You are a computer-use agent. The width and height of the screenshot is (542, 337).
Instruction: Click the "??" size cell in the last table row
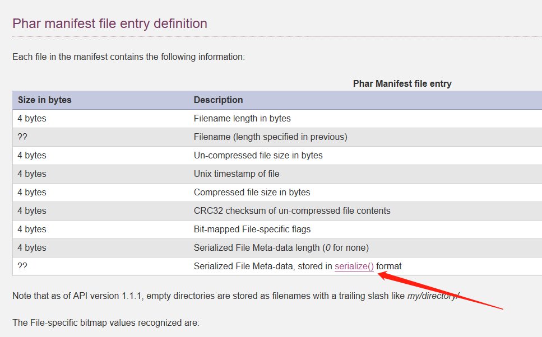(x=22, y=266)
